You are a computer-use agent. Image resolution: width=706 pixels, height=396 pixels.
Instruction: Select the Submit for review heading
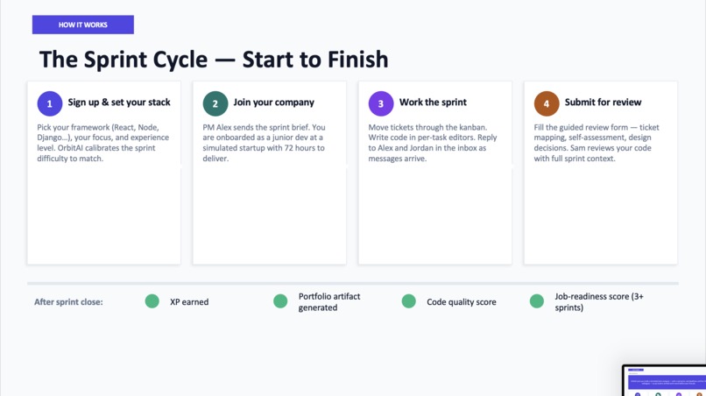(x=603, y=103)
